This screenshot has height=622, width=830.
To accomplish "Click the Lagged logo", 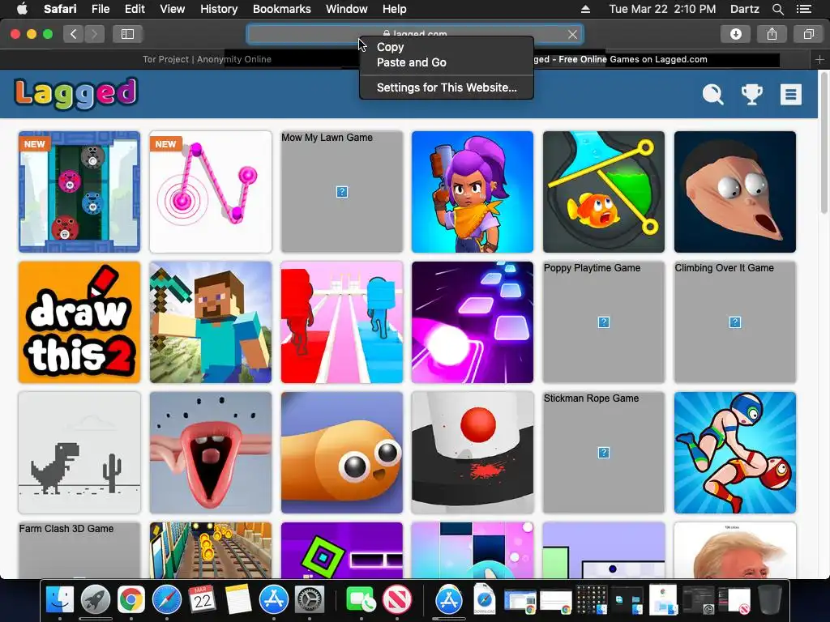I will (x=75, y=94).
